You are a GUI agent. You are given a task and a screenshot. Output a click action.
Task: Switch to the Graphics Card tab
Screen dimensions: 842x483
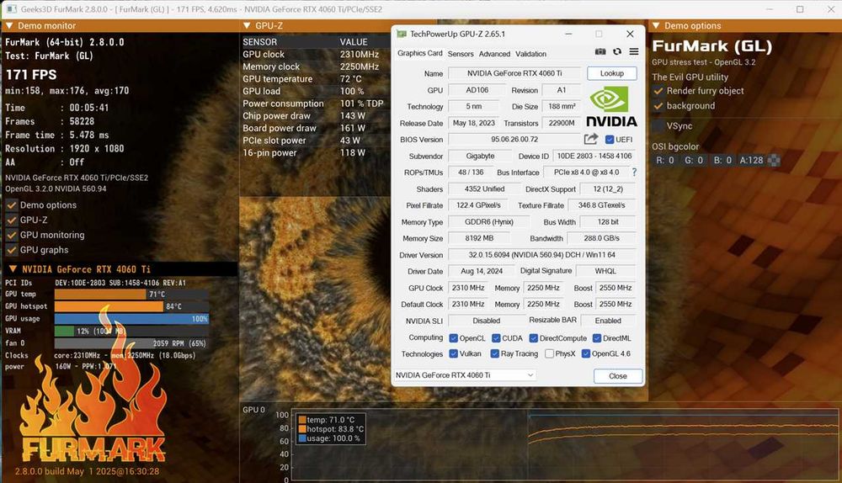tap(420, 53)
